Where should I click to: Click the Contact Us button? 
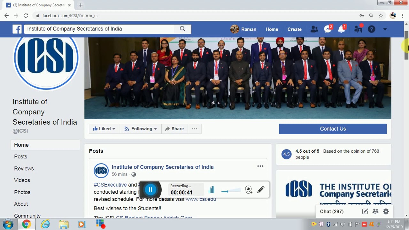(333, 129)
